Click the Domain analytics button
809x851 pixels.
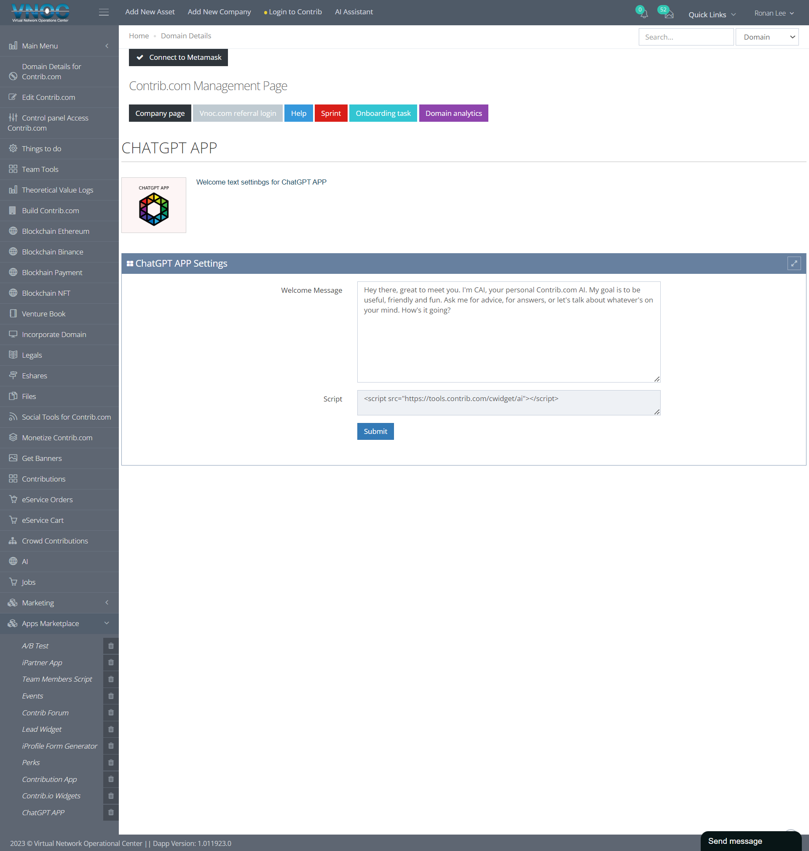click(454, 113)
